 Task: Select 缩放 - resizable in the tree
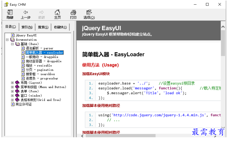pyautogui.click(x=39, y=65)
